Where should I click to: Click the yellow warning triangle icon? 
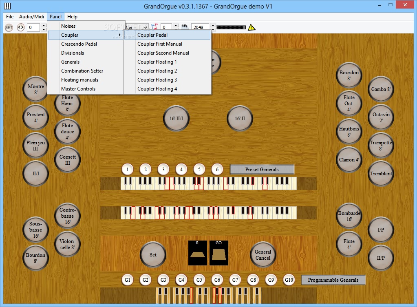(252, 27)
